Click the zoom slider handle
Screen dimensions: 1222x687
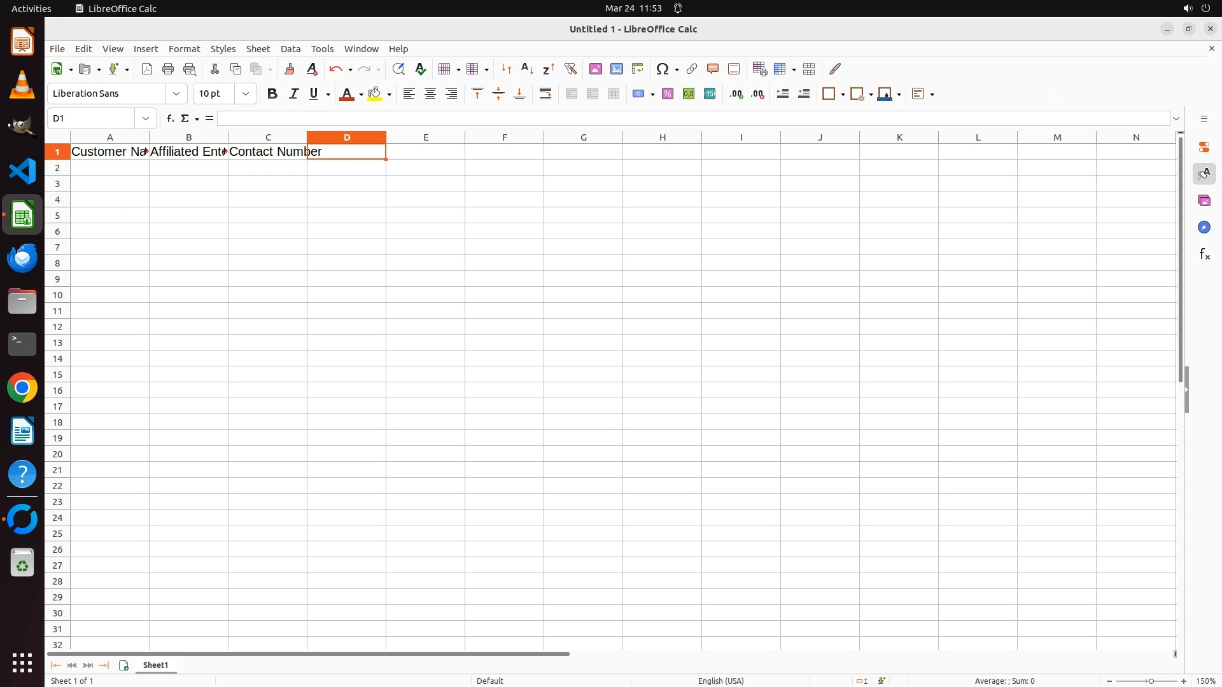point(1150,681)
